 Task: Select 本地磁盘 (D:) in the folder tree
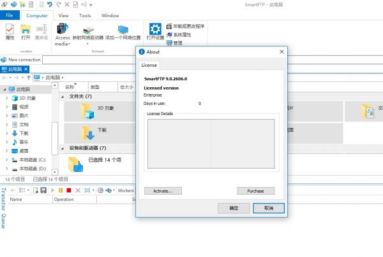pyautogui.click(x=33, y=169)
